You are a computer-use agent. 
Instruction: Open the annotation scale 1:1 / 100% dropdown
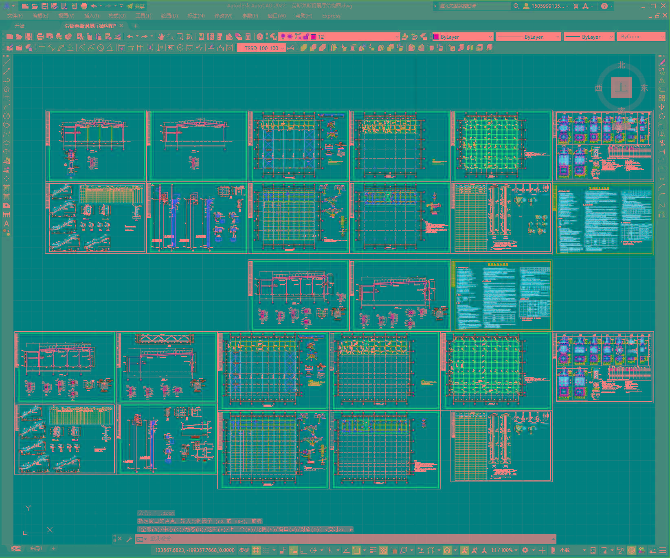pyautogui.click(x=504, y=550)
